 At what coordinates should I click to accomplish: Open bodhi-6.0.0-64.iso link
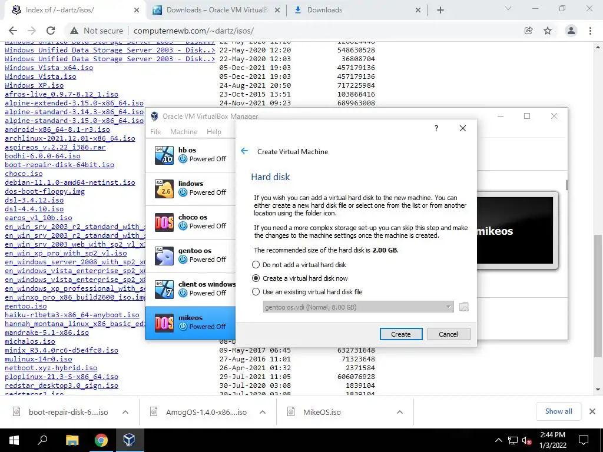click(42, 156)
